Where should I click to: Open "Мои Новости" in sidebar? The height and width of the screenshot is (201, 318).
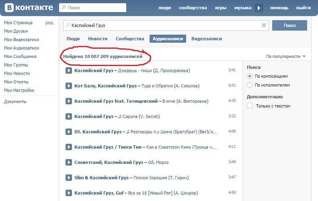point(17,73)
